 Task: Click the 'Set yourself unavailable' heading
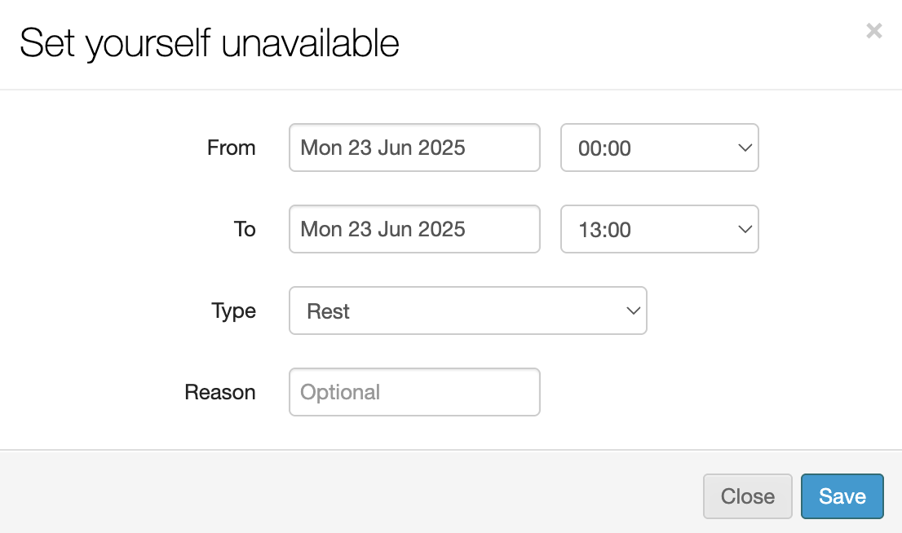(x=210, y=43)
